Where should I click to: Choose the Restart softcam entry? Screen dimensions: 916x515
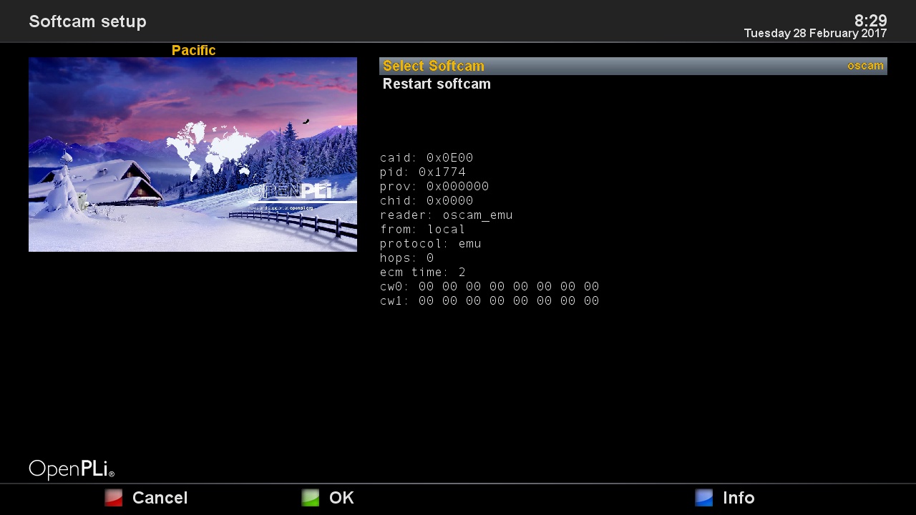437,84
